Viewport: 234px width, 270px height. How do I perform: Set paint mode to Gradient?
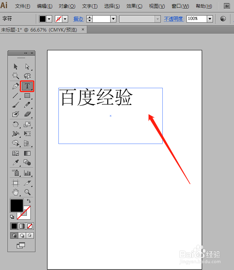click(x=22, y=226)
